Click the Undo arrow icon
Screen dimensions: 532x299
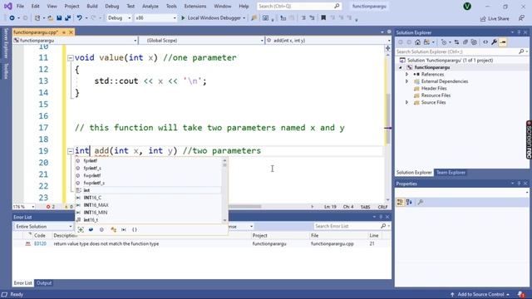[79, 18]
